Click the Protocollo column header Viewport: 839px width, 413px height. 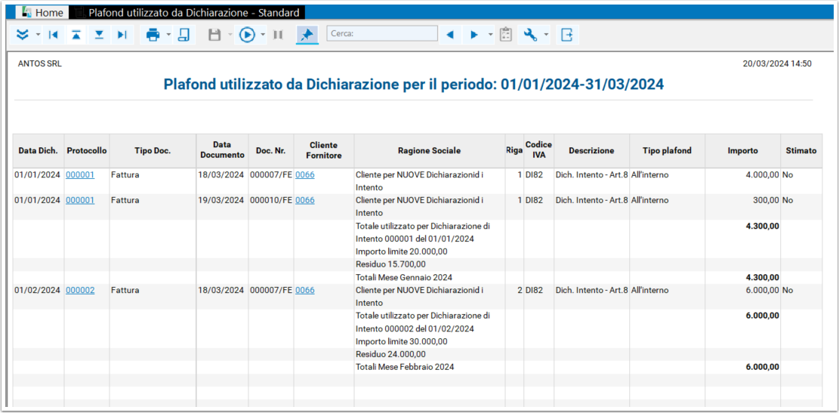click(87, 151)
